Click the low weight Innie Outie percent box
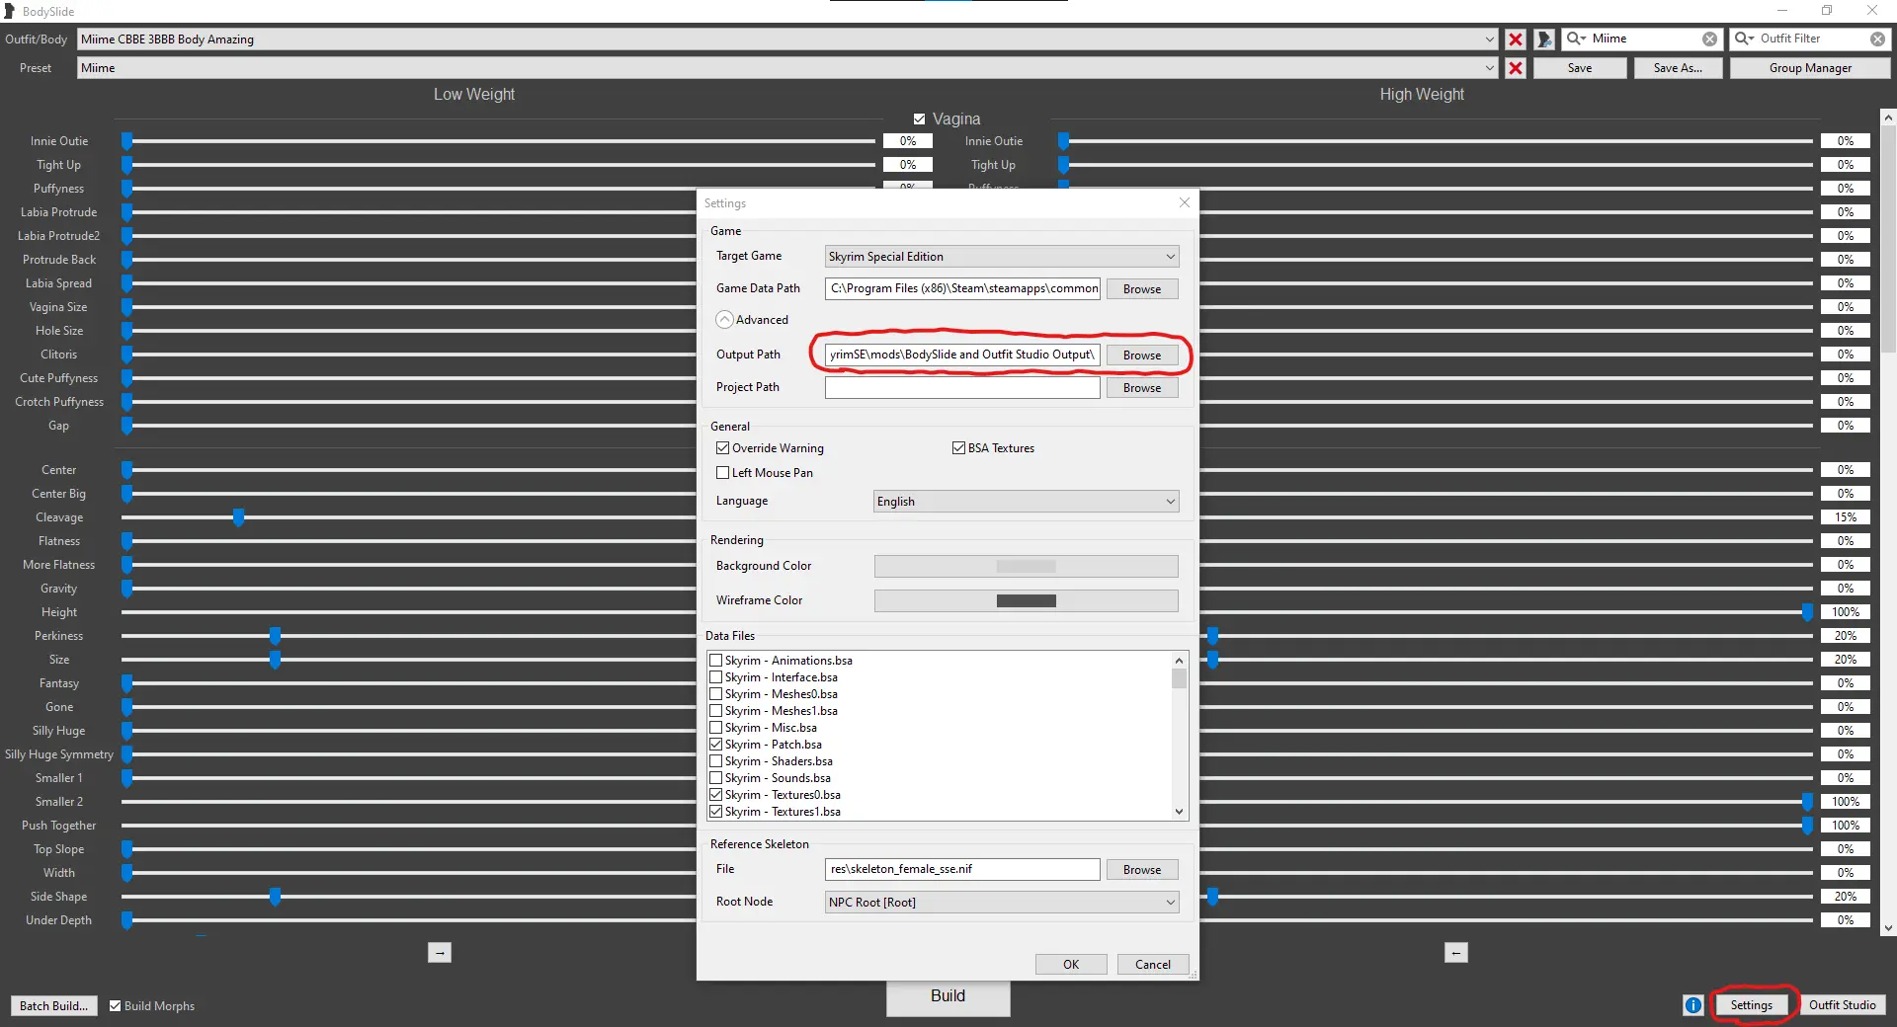The width and height of the screenshot is (1897, 1027). pos(907,141)
